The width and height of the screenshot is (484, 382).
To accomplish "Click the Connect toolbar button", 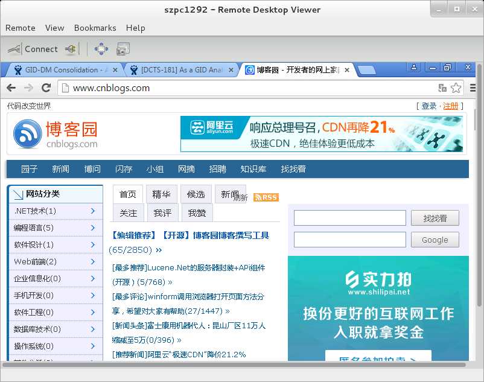I will [x=33, y=49].
